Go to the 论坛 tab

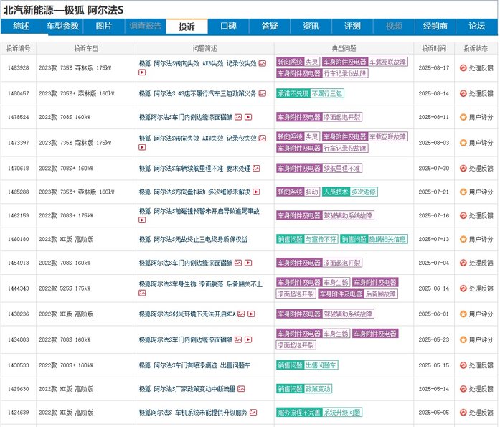pyautogui.click(x=476, y=26)
